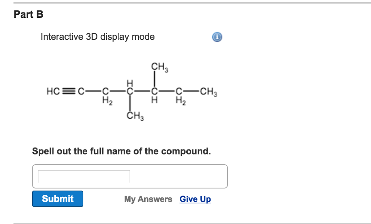The height and width of the screenshot is (224, 371).
Task: Click the H2 label under the second carbon
Action: (107, 101)
